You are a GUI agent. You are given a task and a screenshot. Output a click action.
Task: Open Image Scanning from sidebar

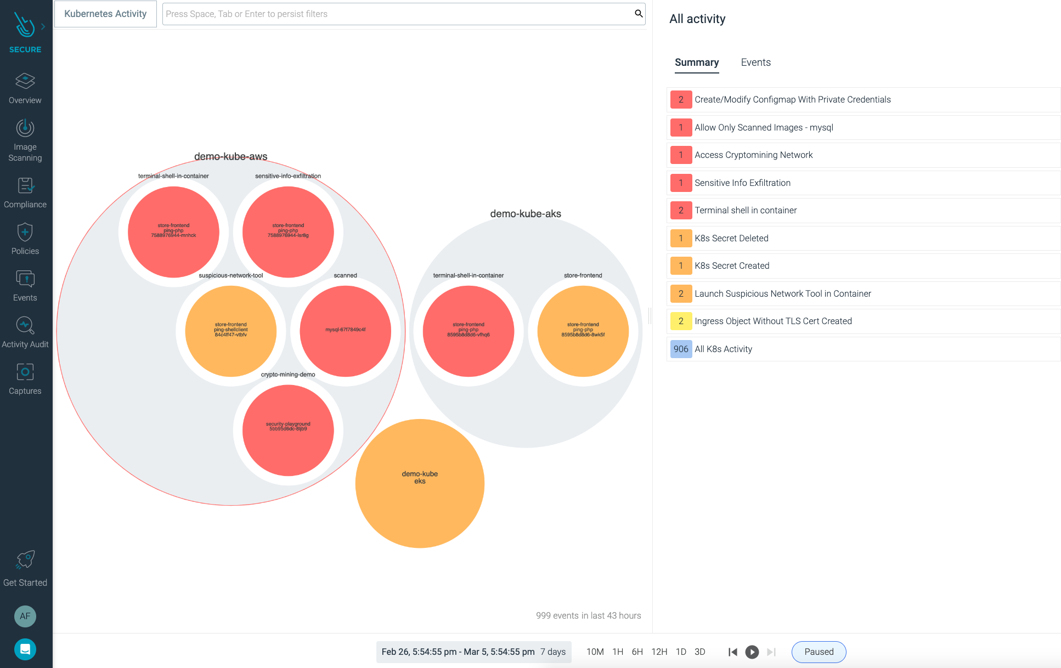[x=25, y=128]
